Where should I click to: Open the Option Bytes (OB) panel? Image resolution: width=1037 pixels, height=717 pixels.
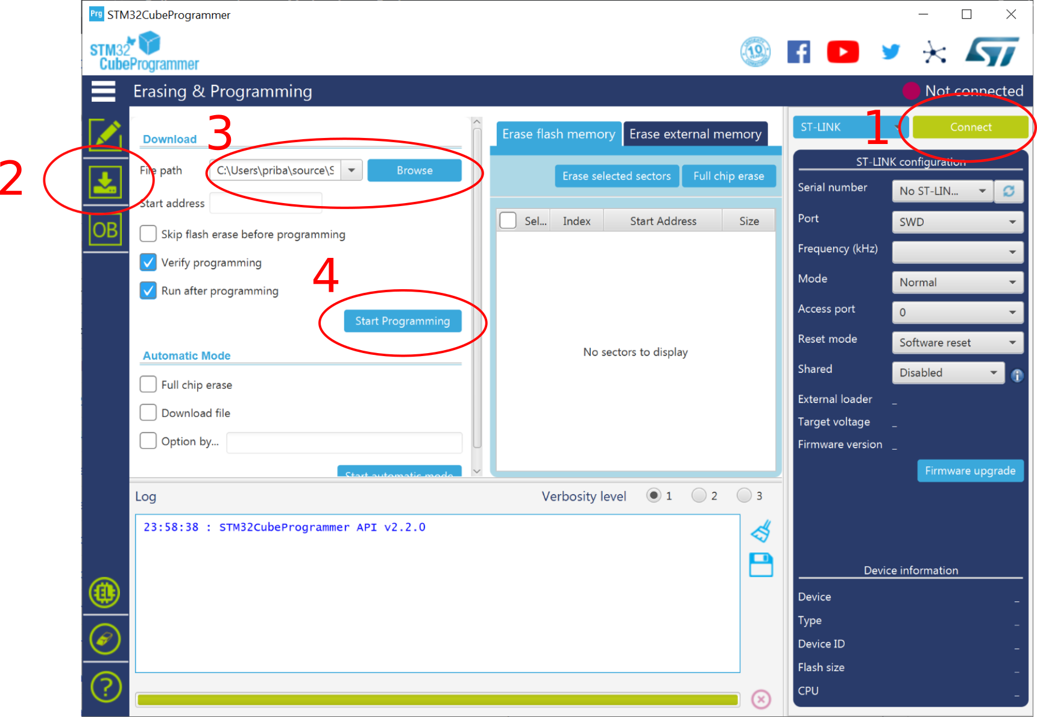click(106, 230)
